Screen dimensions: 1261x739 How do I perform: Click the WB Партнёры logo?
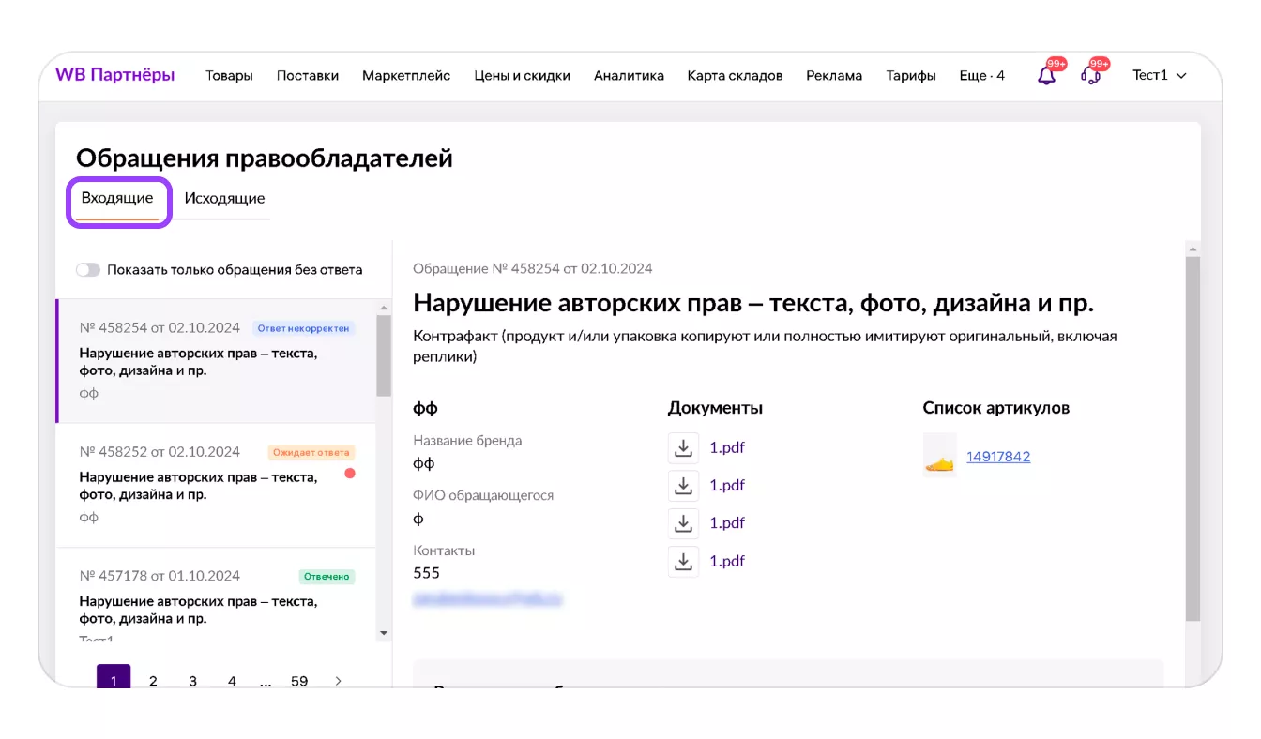115,75
